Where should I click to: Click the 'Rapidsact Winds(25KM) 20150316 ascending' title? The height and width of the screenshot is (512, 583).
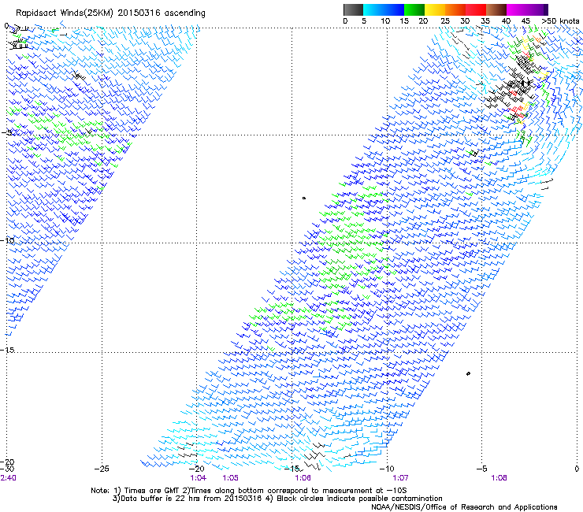pos(110,13)
